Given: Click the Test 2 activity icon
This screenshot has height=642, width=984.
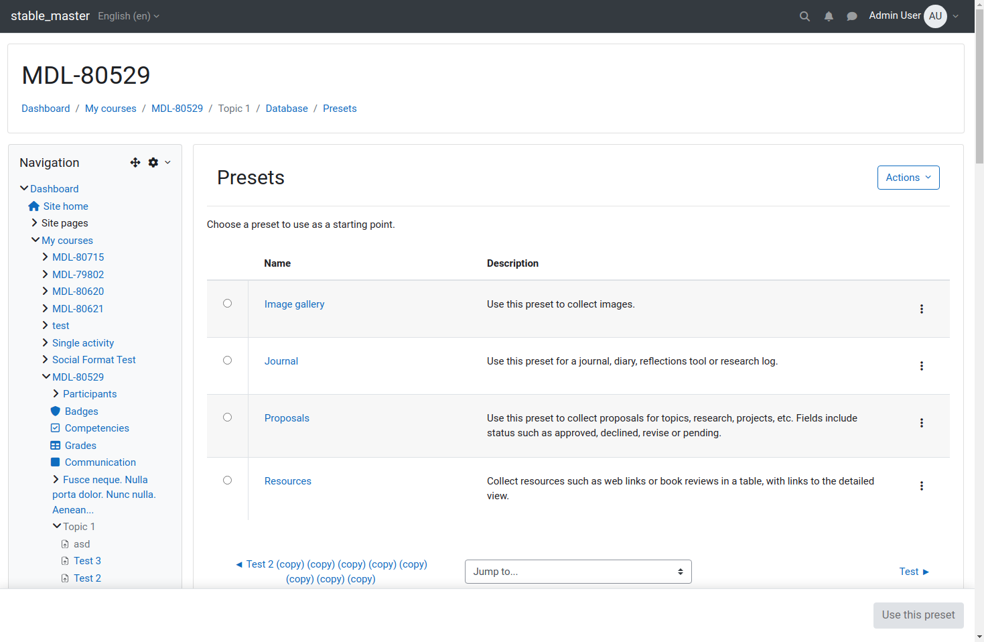Looking at the screenshot, I should click(65, 578).
